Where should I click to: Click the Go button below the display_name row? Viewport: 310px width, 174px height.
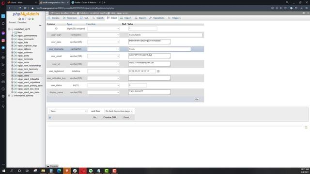197,99
